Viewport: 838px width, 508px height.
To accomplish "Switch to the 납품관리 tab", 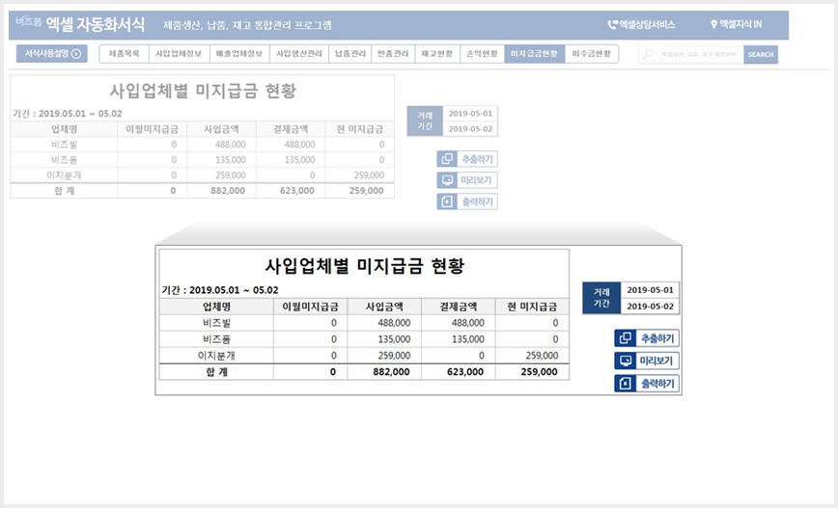I will tap(350, 54).
